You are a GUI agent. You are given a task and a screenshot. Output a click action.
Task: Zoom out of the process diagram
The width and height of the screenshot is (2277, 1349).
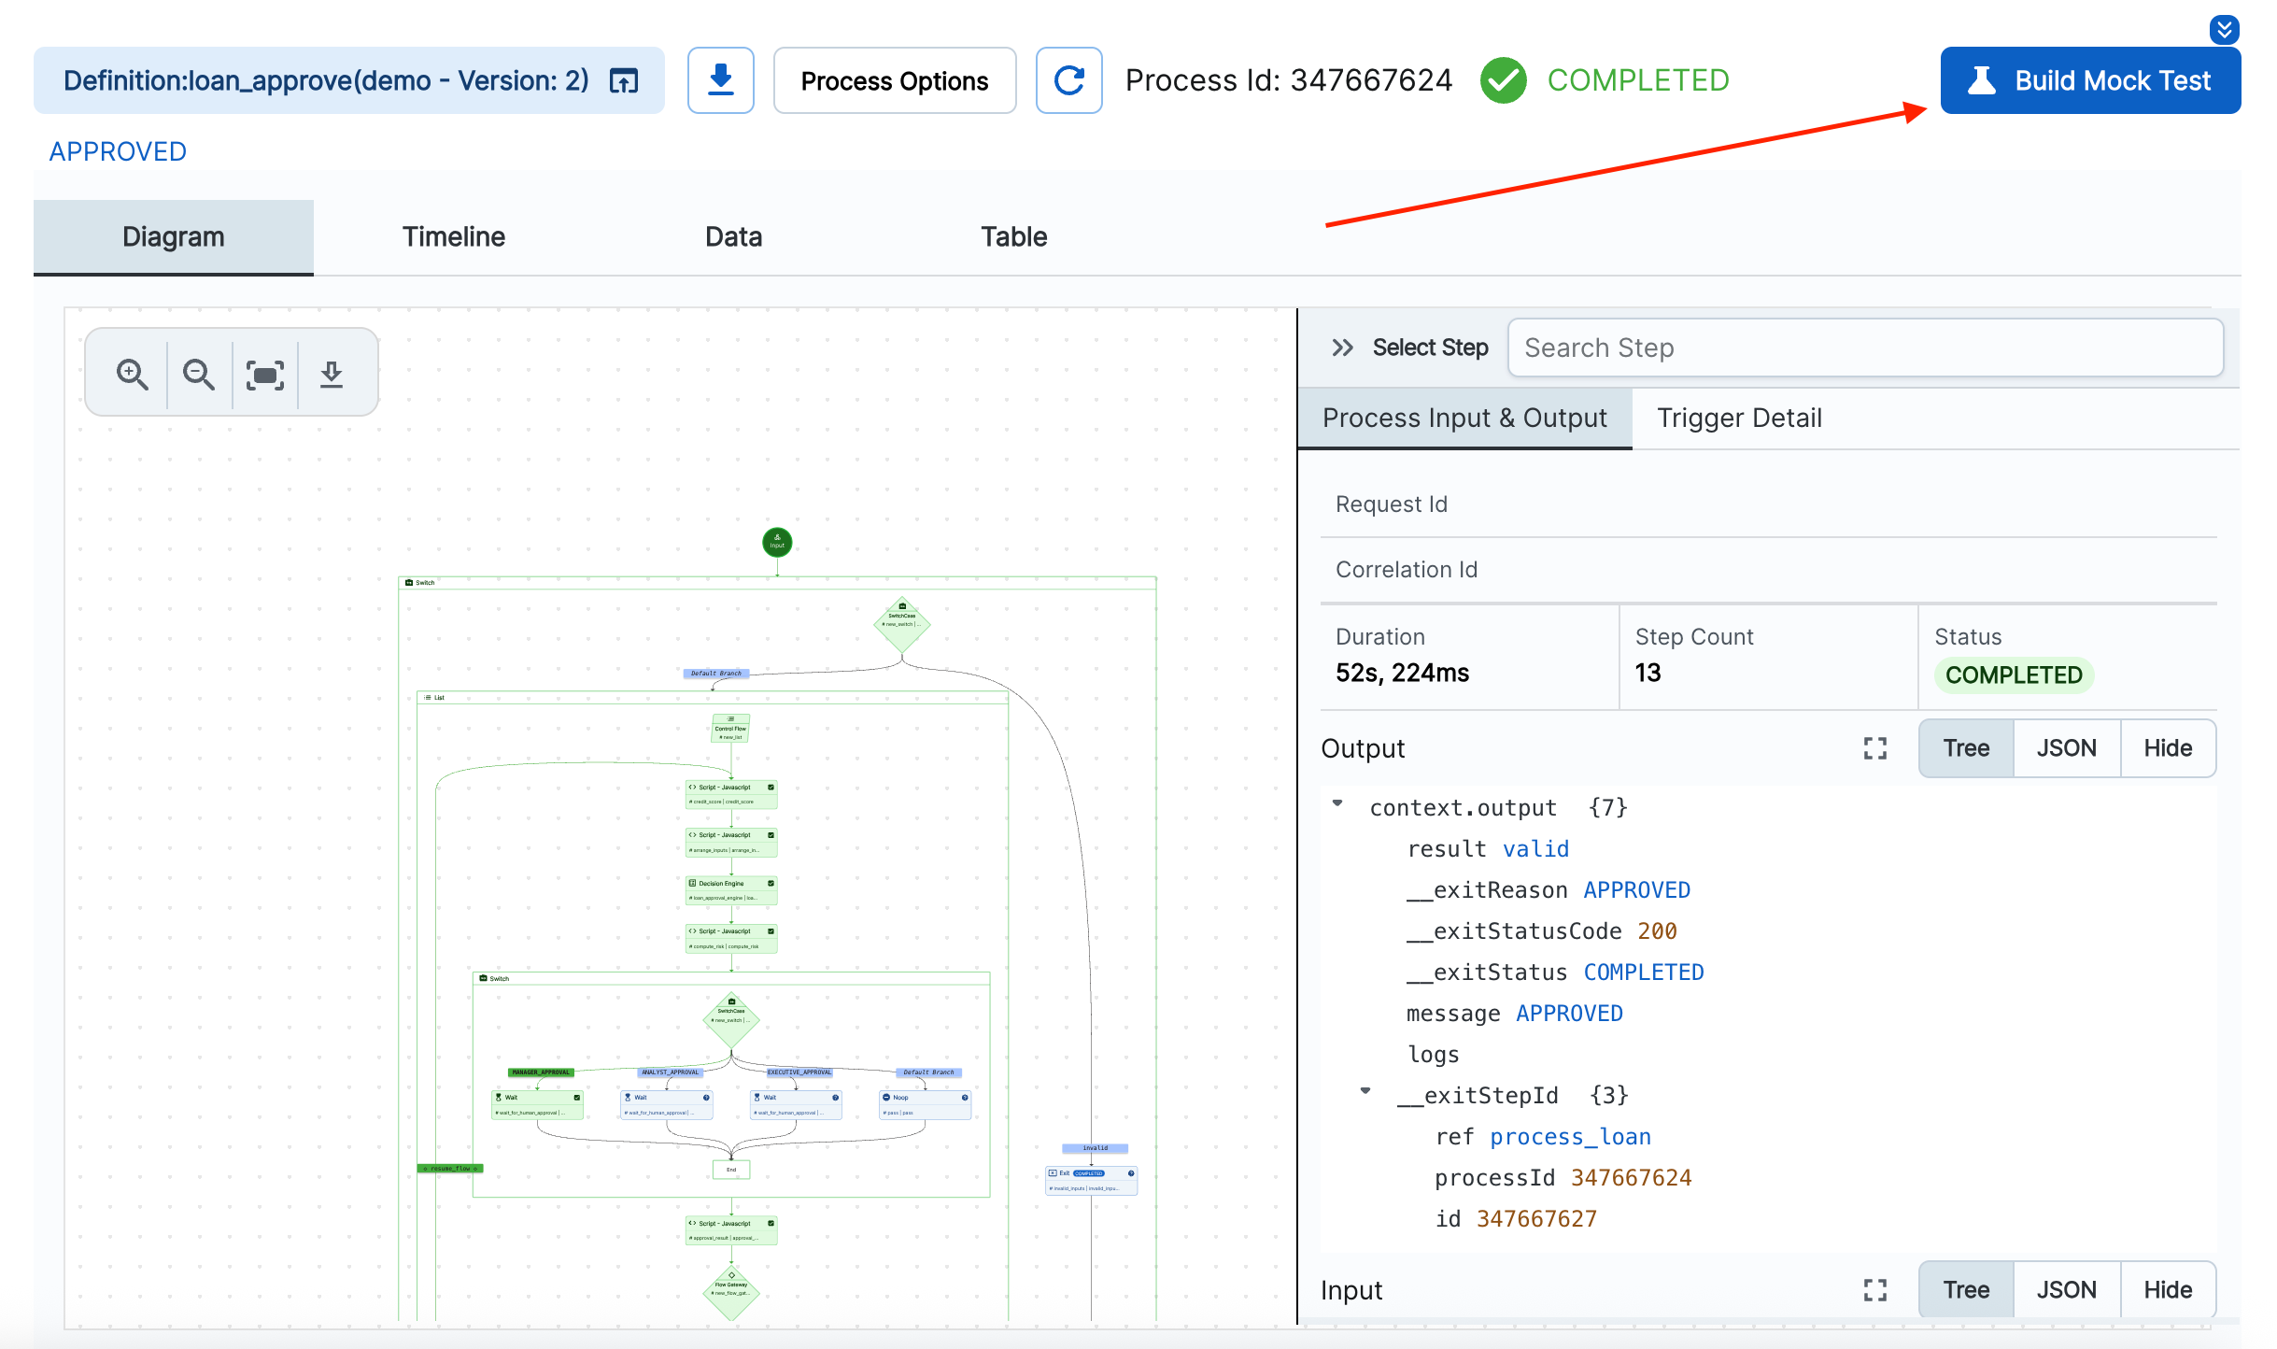198,374
